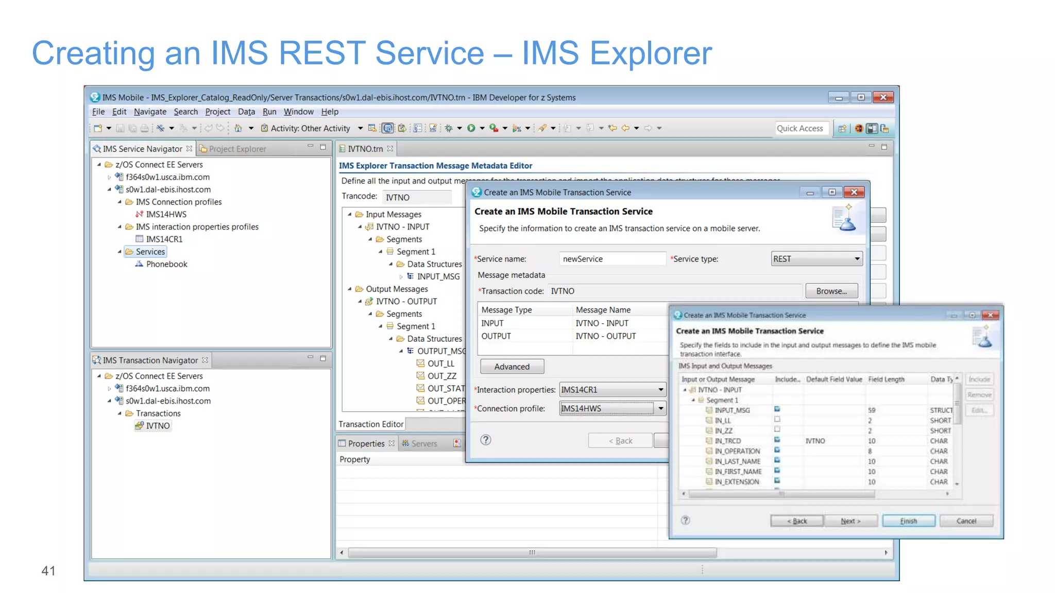Expand the INPUT_MSG data structure node
This screenshot has width=1055, height=593.
coord(401,276)
